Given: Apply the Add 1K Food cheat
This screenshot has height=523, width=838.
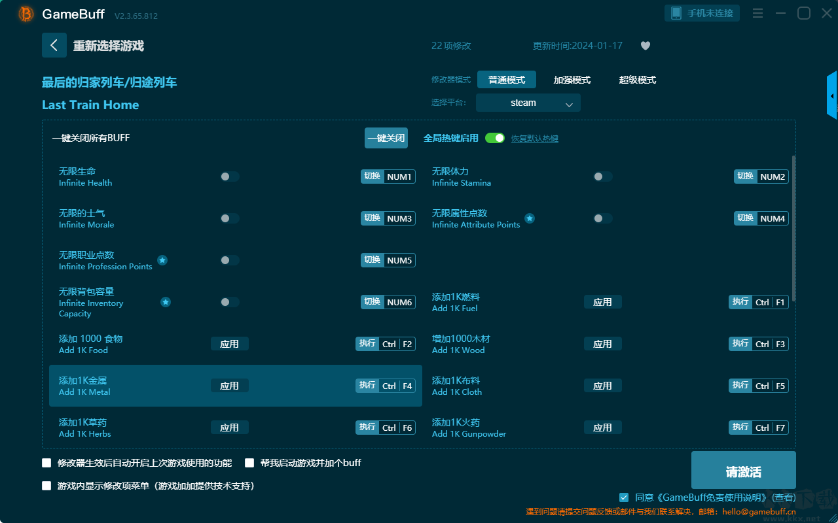Looking at the screenshot, I should pyautogui.click(x=230, y=344).
